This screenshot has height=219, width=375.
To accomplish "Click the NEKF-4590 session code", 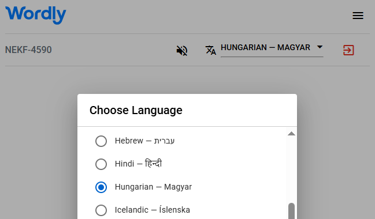I will pos(28,50).
